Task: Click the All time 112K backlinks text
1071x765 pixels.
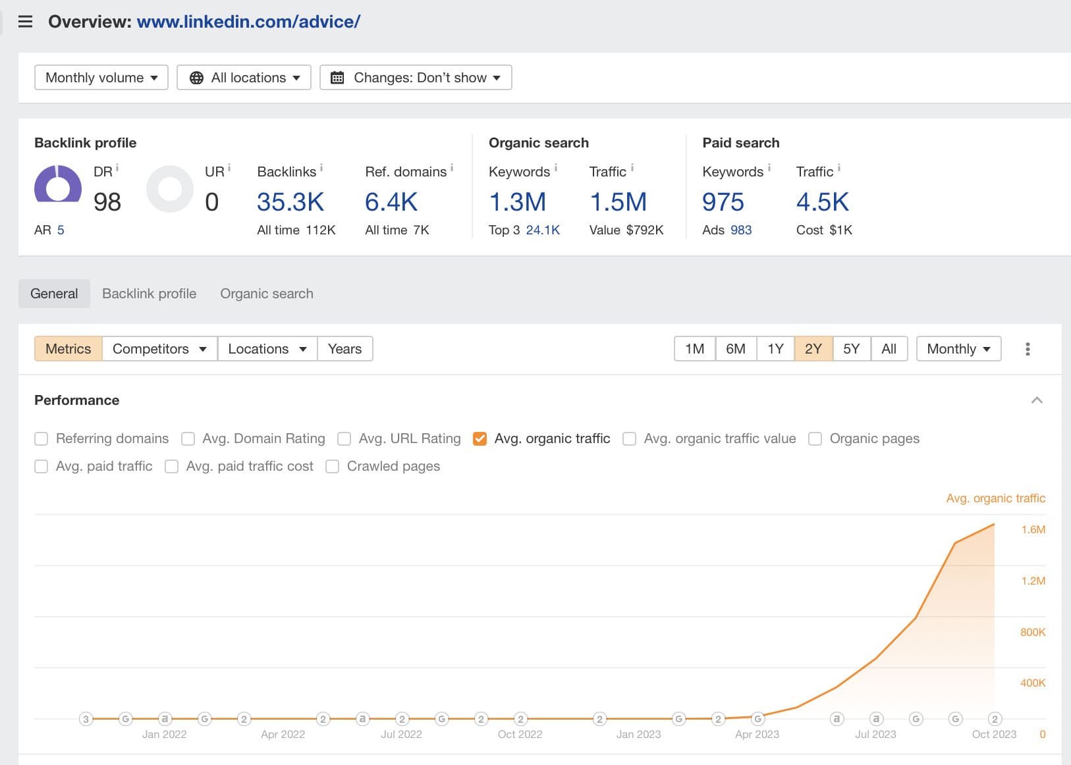Action: point(296,230)
